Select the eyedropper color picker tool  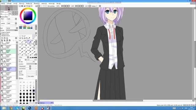tap(29, 38)
